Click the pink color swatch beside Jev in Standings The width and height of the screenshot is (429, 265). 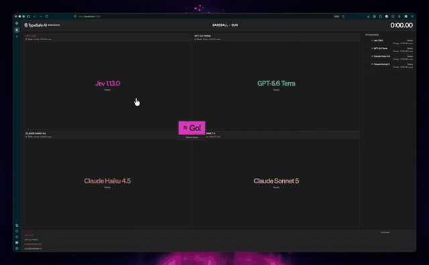tap(372, 40)
